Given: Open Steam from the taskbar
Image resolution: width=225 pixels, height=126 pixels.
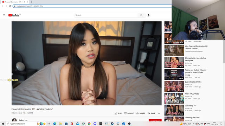Looking at the screenshot, I should pos(112,124).
